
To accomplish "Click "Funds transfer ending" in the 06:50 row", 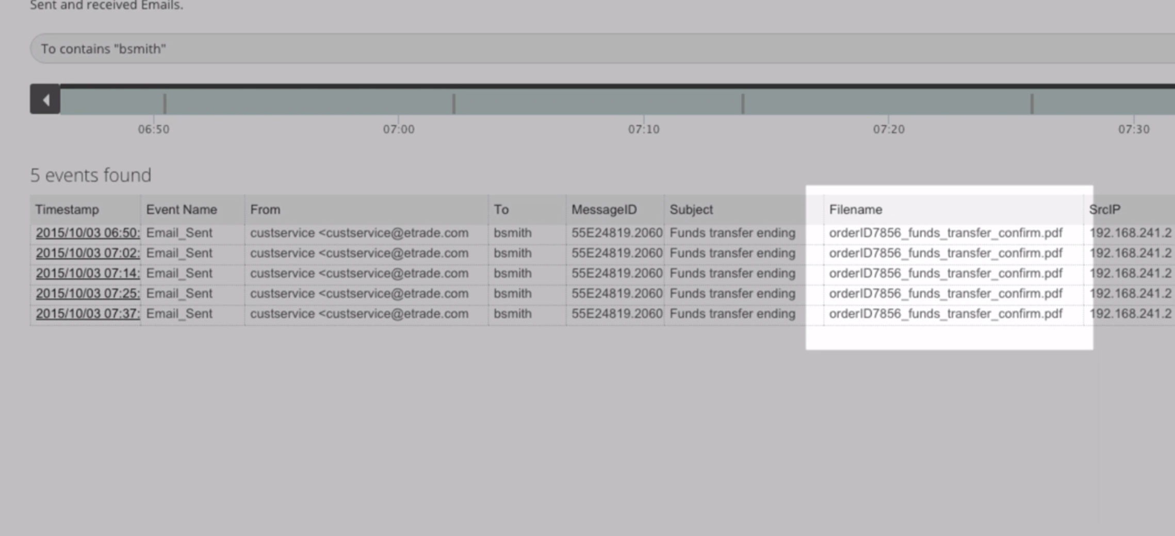I will [x=732, y=233].
